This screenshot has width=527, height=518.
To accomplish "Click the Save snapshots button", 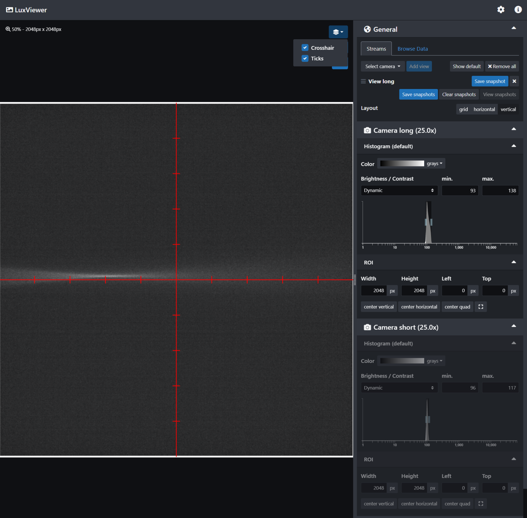I will click(x=418, y=94).
